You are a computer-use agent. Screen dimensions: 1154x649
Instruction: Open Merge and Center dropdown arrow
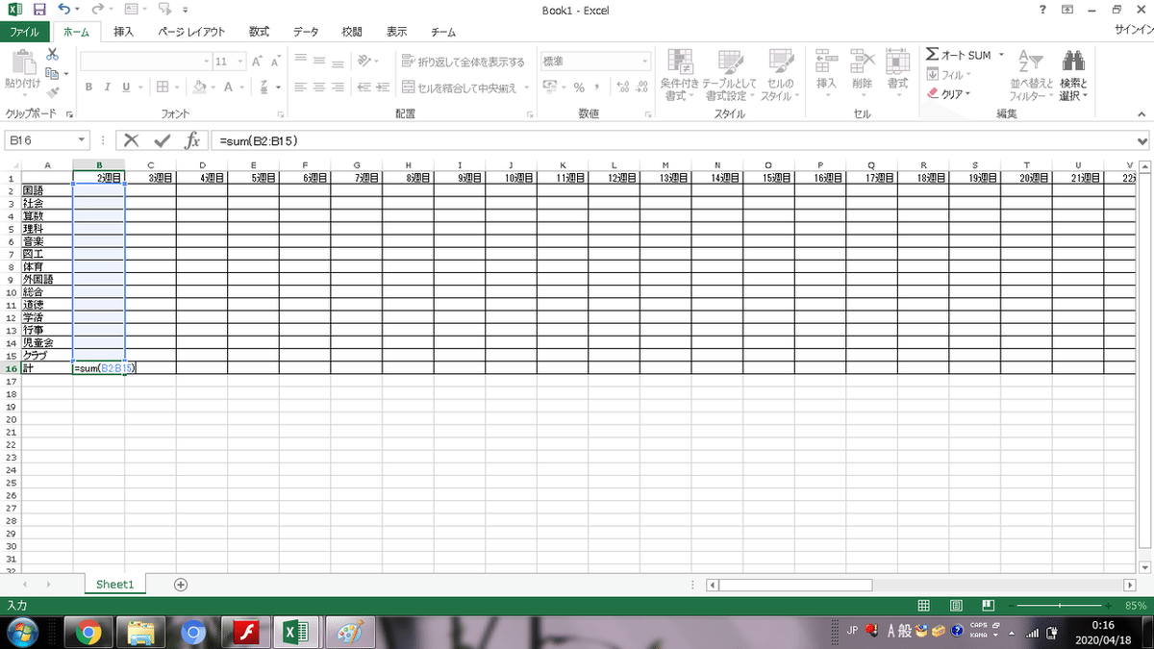tap(527, 87)
